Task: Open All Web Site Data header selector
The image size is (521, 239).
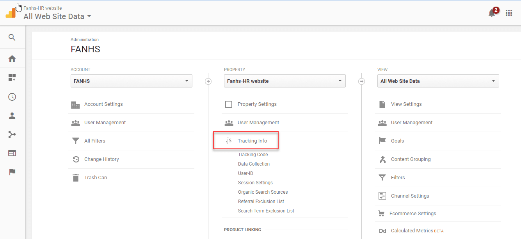Action: click(57, 16)
